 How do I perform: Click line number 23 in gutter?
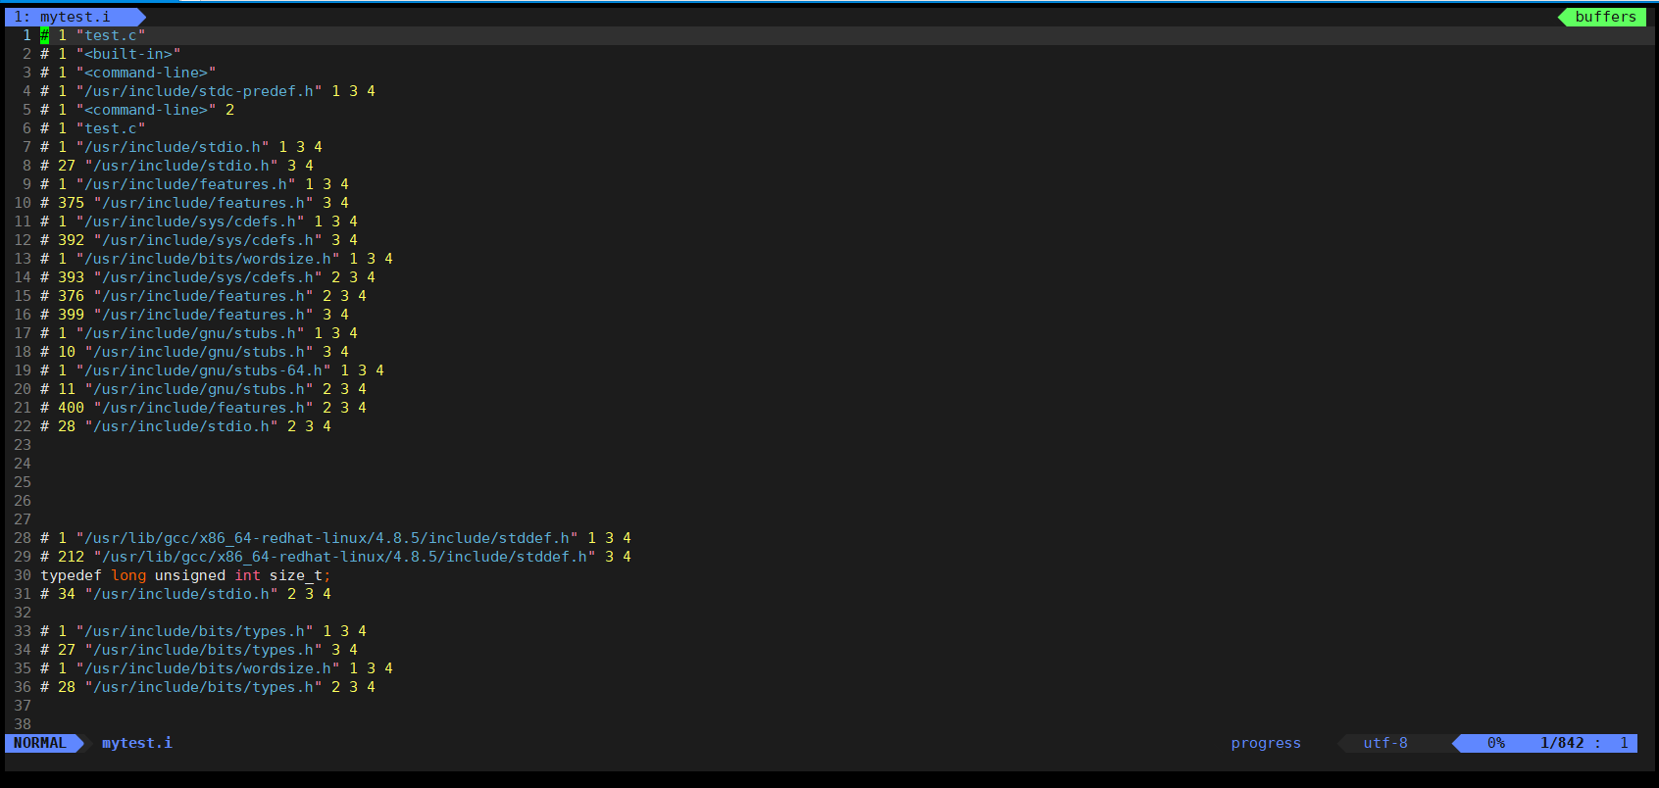23,445
